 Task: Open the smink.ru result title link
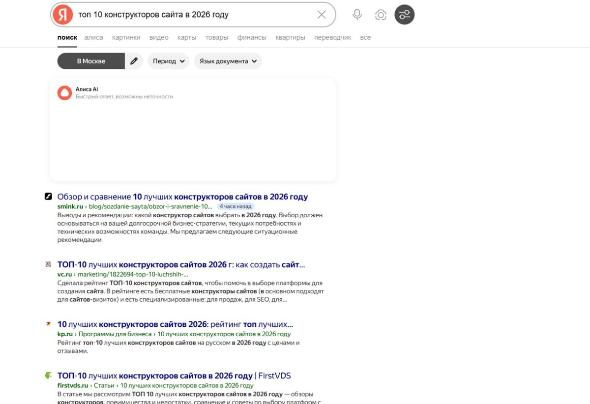pyautogui.click(x=182, y=197)
